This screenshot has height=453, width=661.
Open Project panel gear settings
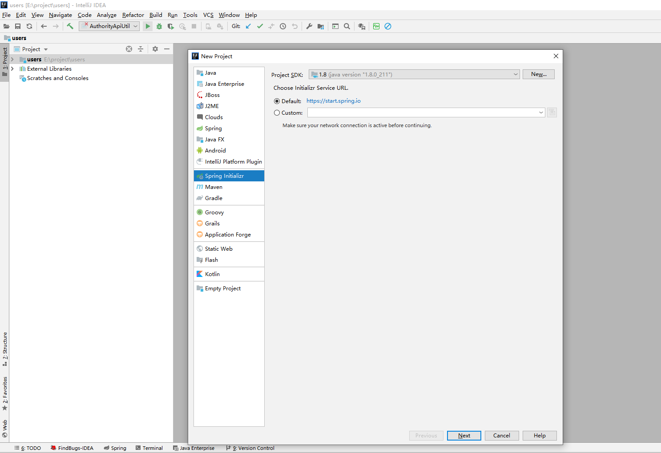point(155,49)
